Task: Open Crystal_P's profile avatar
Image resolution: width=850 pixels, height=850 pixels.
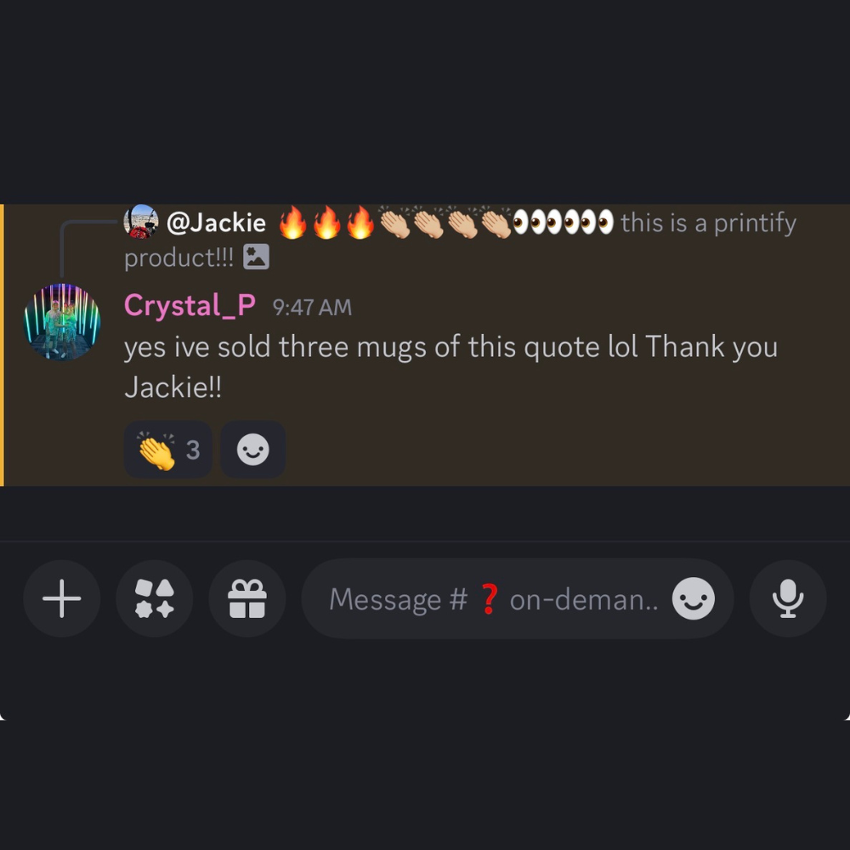Action: [62, 321]
